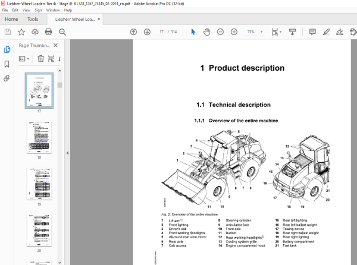Open the View menu

[x=26, y=10]
